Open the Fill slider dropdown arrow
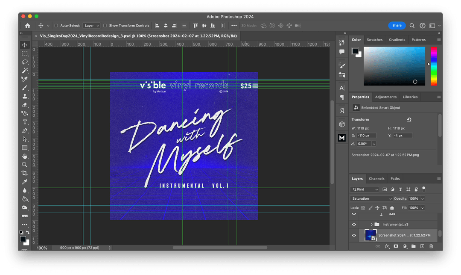Screen dimensions: 461x275 [423, 208]
